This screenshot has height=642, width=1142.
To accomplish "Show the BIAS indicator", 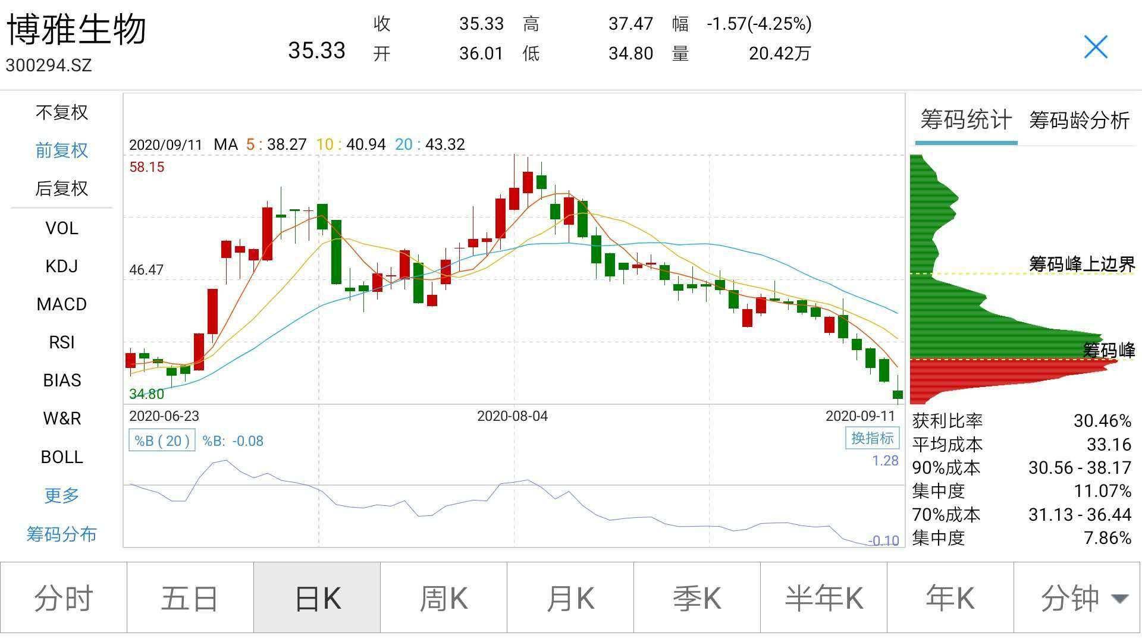I will 62,380.
